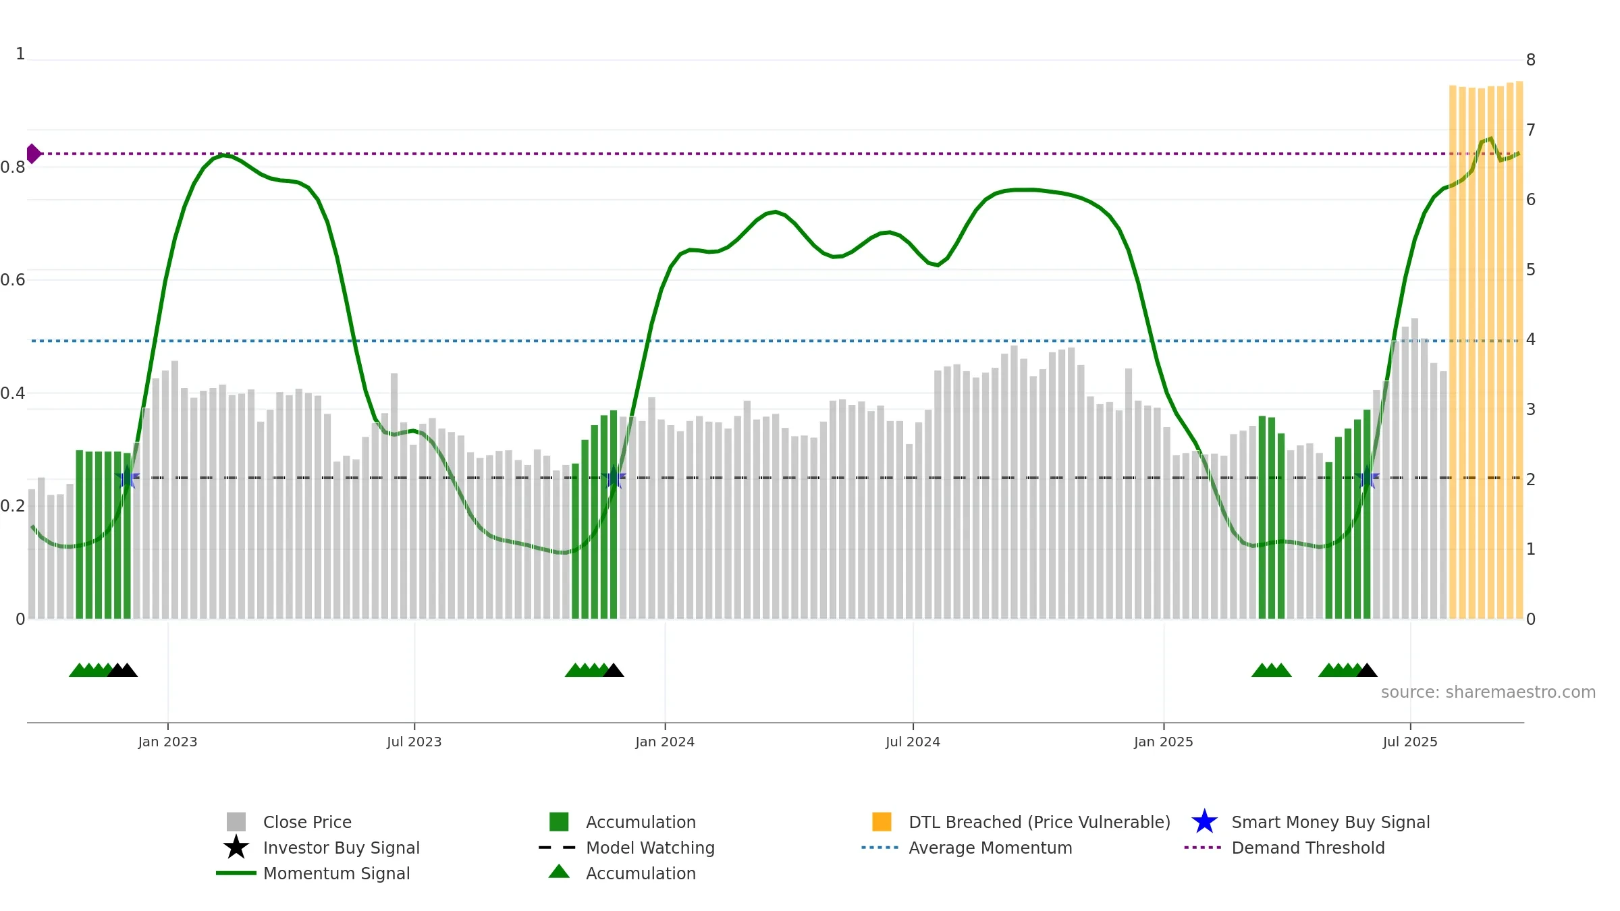The width and height of the screenshot is (1620, 911).
Task: Toggle the Average Momentum legend entry
Action: 967,848
